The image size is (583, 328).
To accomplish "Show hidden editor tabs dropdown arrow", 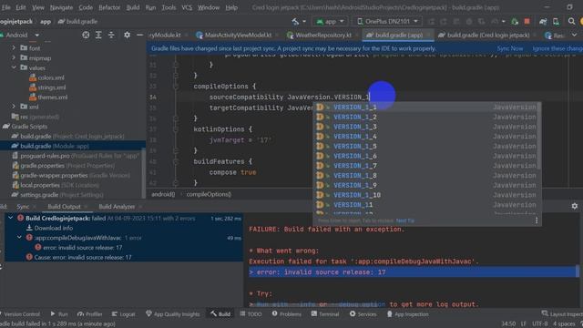I will (575, 35).
